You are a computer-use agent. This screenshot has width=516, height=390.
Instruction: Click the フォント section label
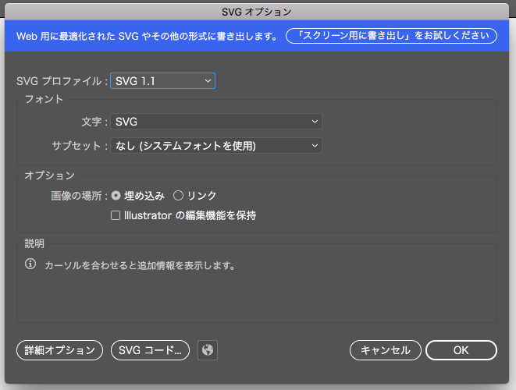(44, 99)
